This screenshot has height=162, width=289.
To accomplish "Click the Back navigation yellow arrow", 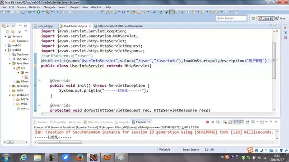I will 217,12.
